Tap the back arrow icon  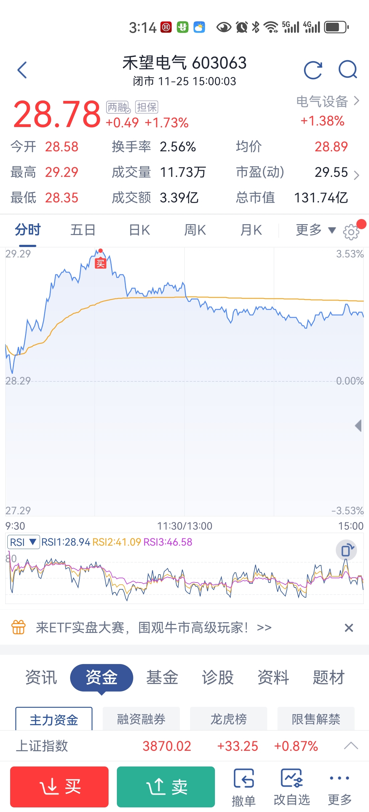pos(22,70)
